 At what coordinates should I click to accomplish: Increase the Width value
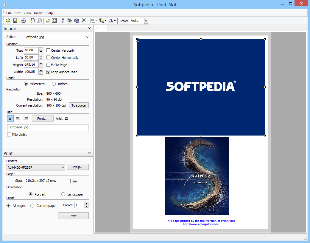pyautogui.click(x=41, y=70)
